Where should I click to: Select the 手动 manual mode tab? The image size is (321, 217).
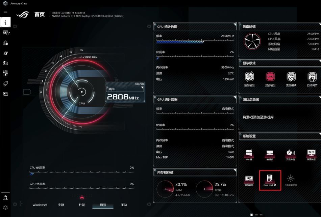[124, 205]
